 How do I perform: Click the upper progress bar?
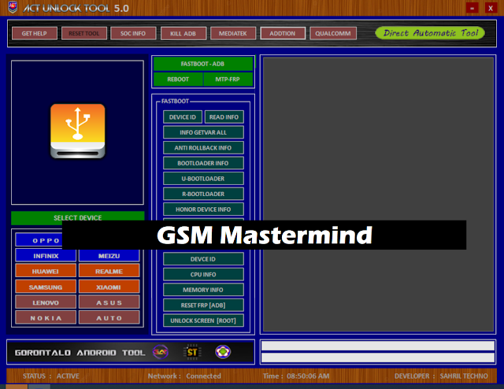pos(378,346)
